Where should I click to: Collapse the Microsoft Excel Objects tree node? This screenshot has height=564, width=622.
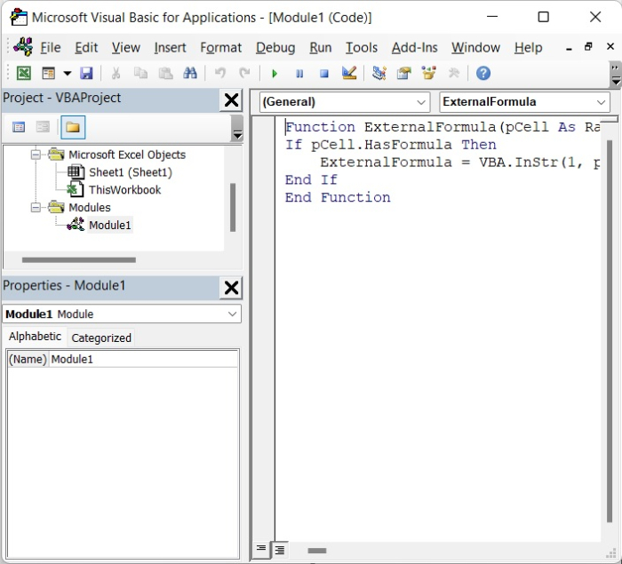[37, 155]
